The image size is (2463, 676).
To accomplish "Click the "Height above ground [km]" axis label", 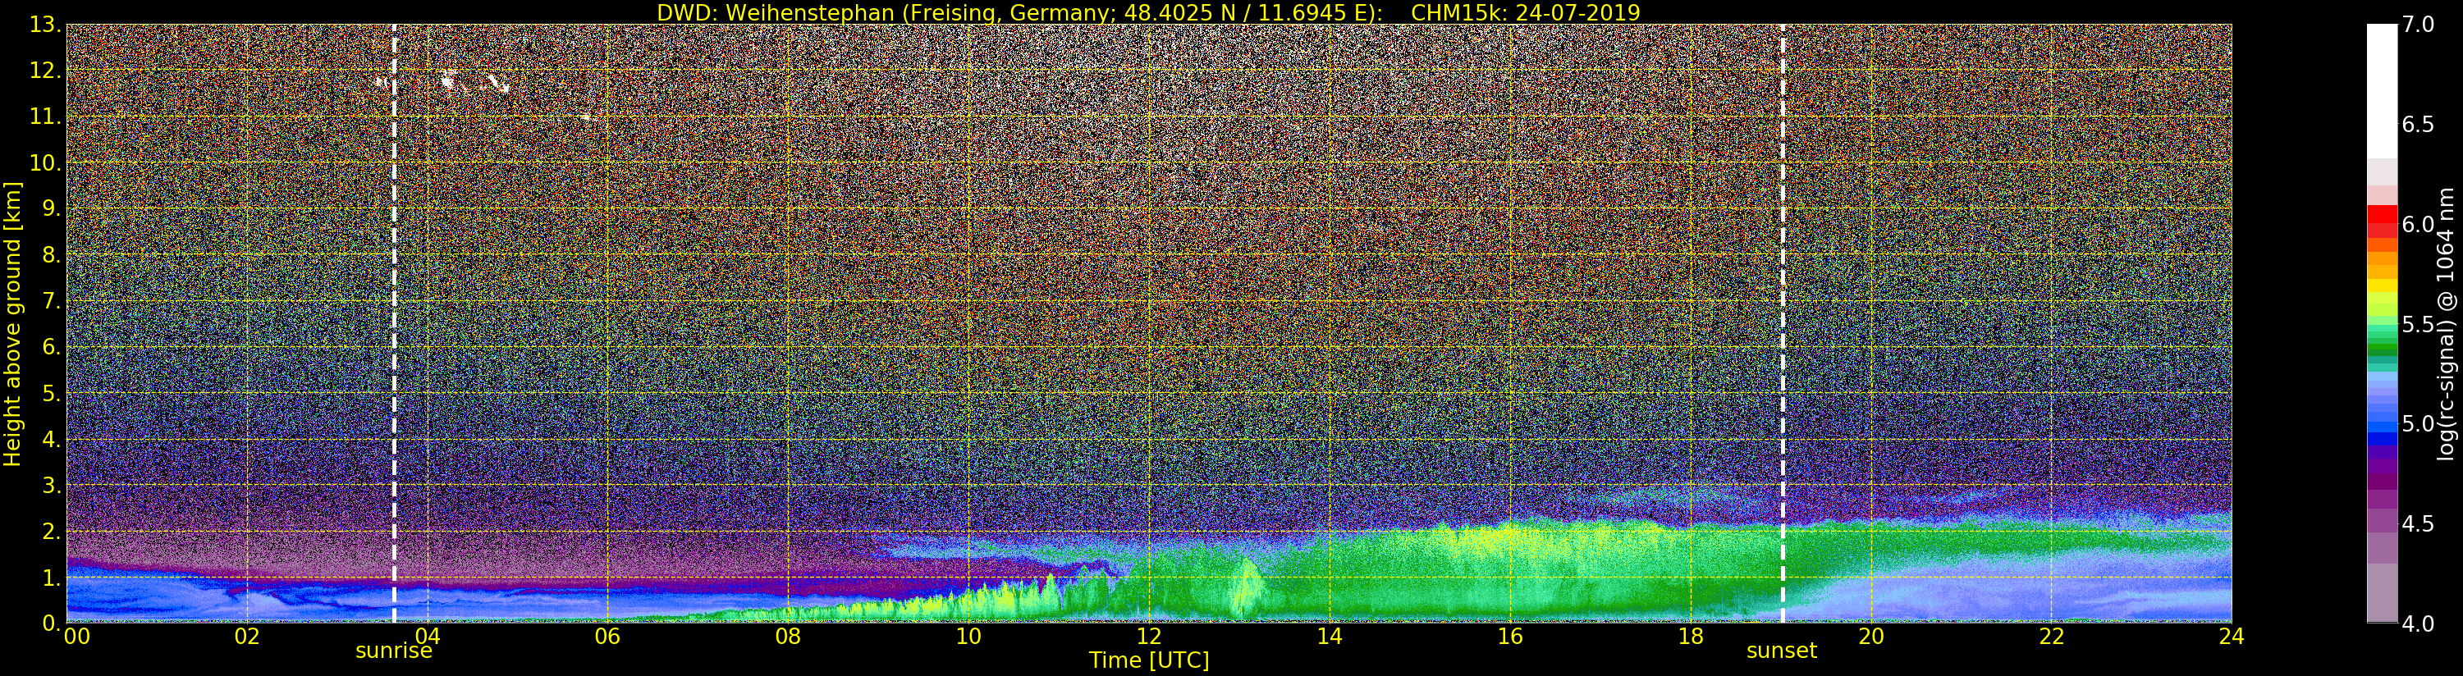I will (x=12, y=323).
